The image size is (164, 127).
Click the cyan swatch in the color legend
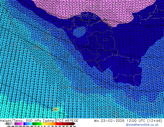point(31,124)
